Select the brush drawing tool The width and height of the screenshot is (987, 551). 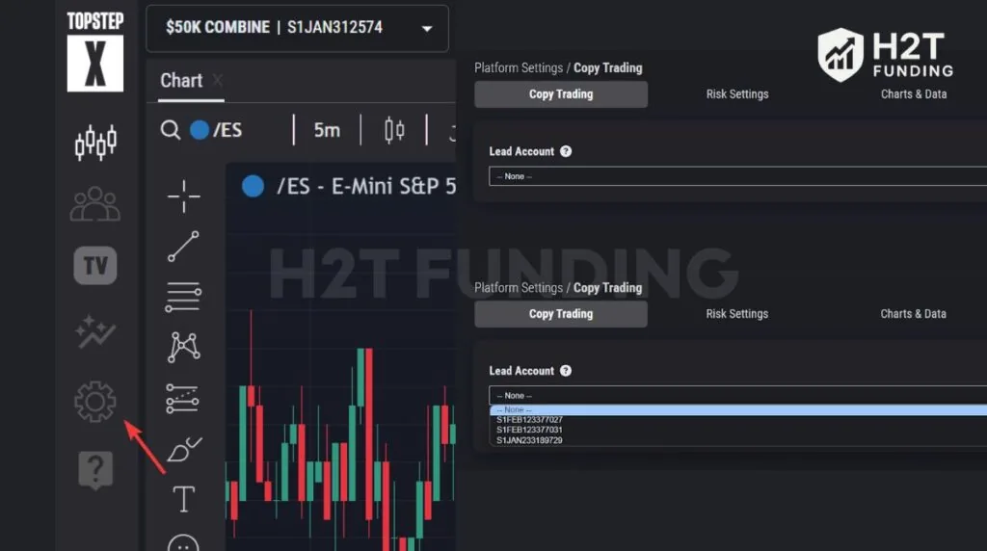[x=184, y=449]
